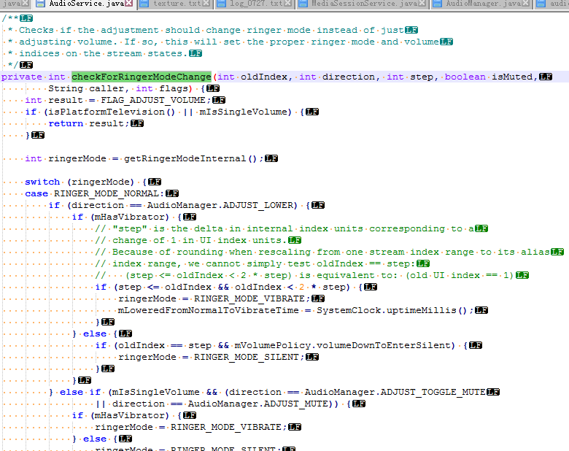
Task: Click the 'case RINGER_MODE_NORMAL:' line
Action: pos(94,193)
